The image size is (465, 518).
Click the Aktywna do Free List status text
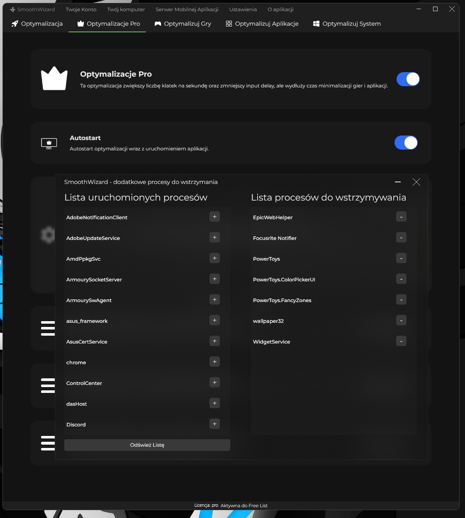[x=244, y=506]
